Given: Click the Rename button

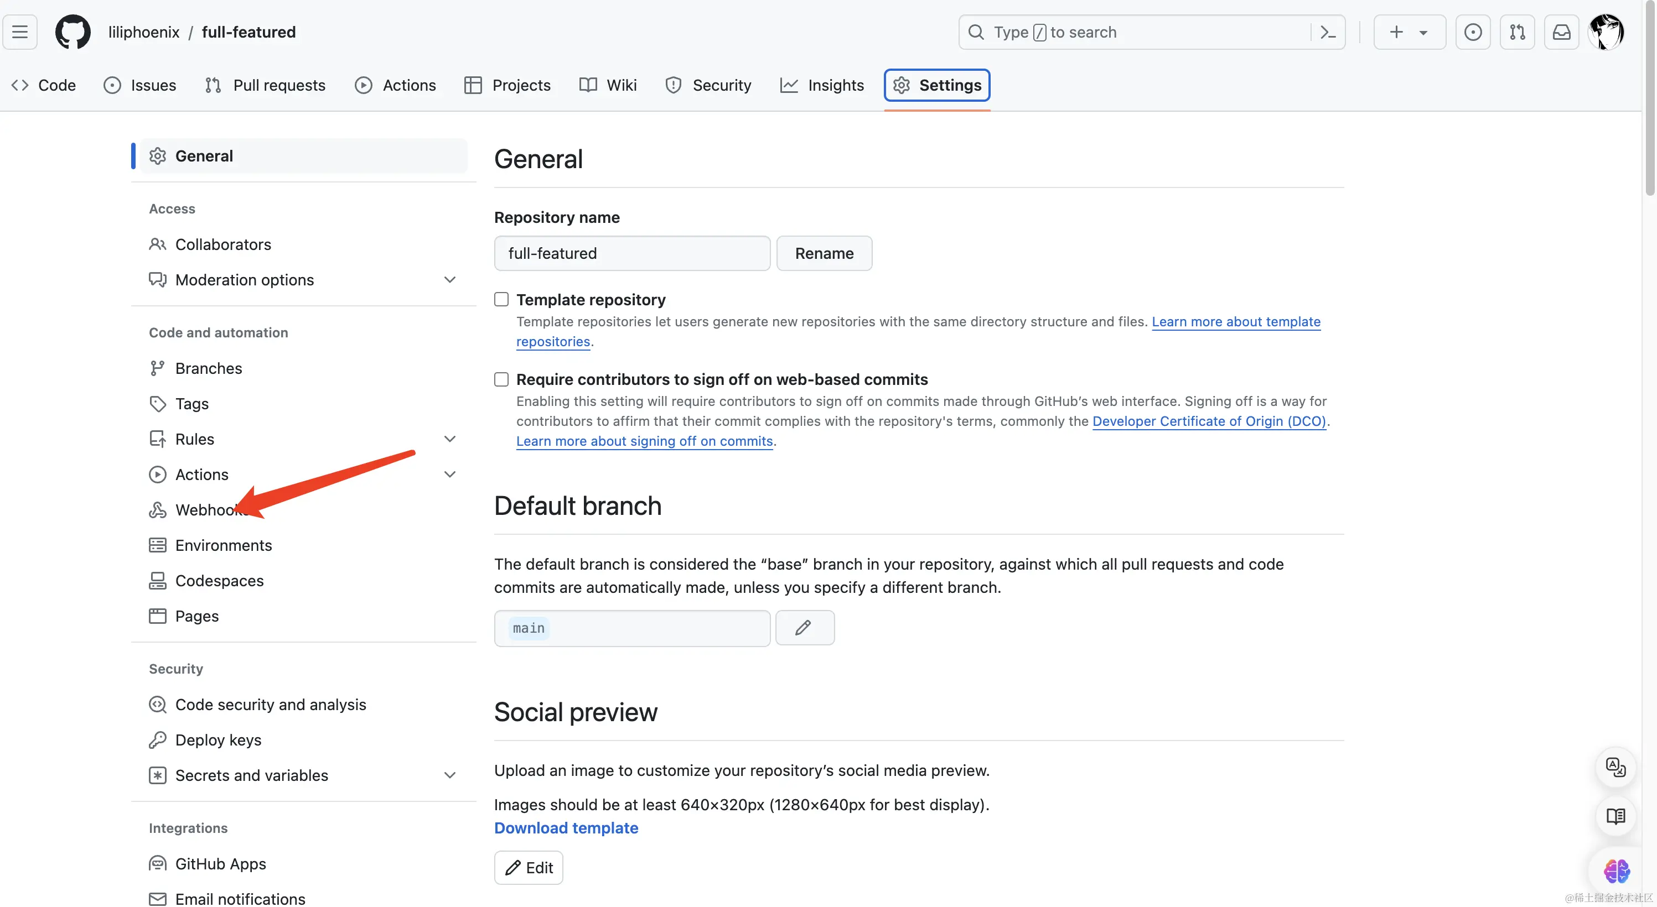Looking at the screenshot, I should [x=824, y=253].
